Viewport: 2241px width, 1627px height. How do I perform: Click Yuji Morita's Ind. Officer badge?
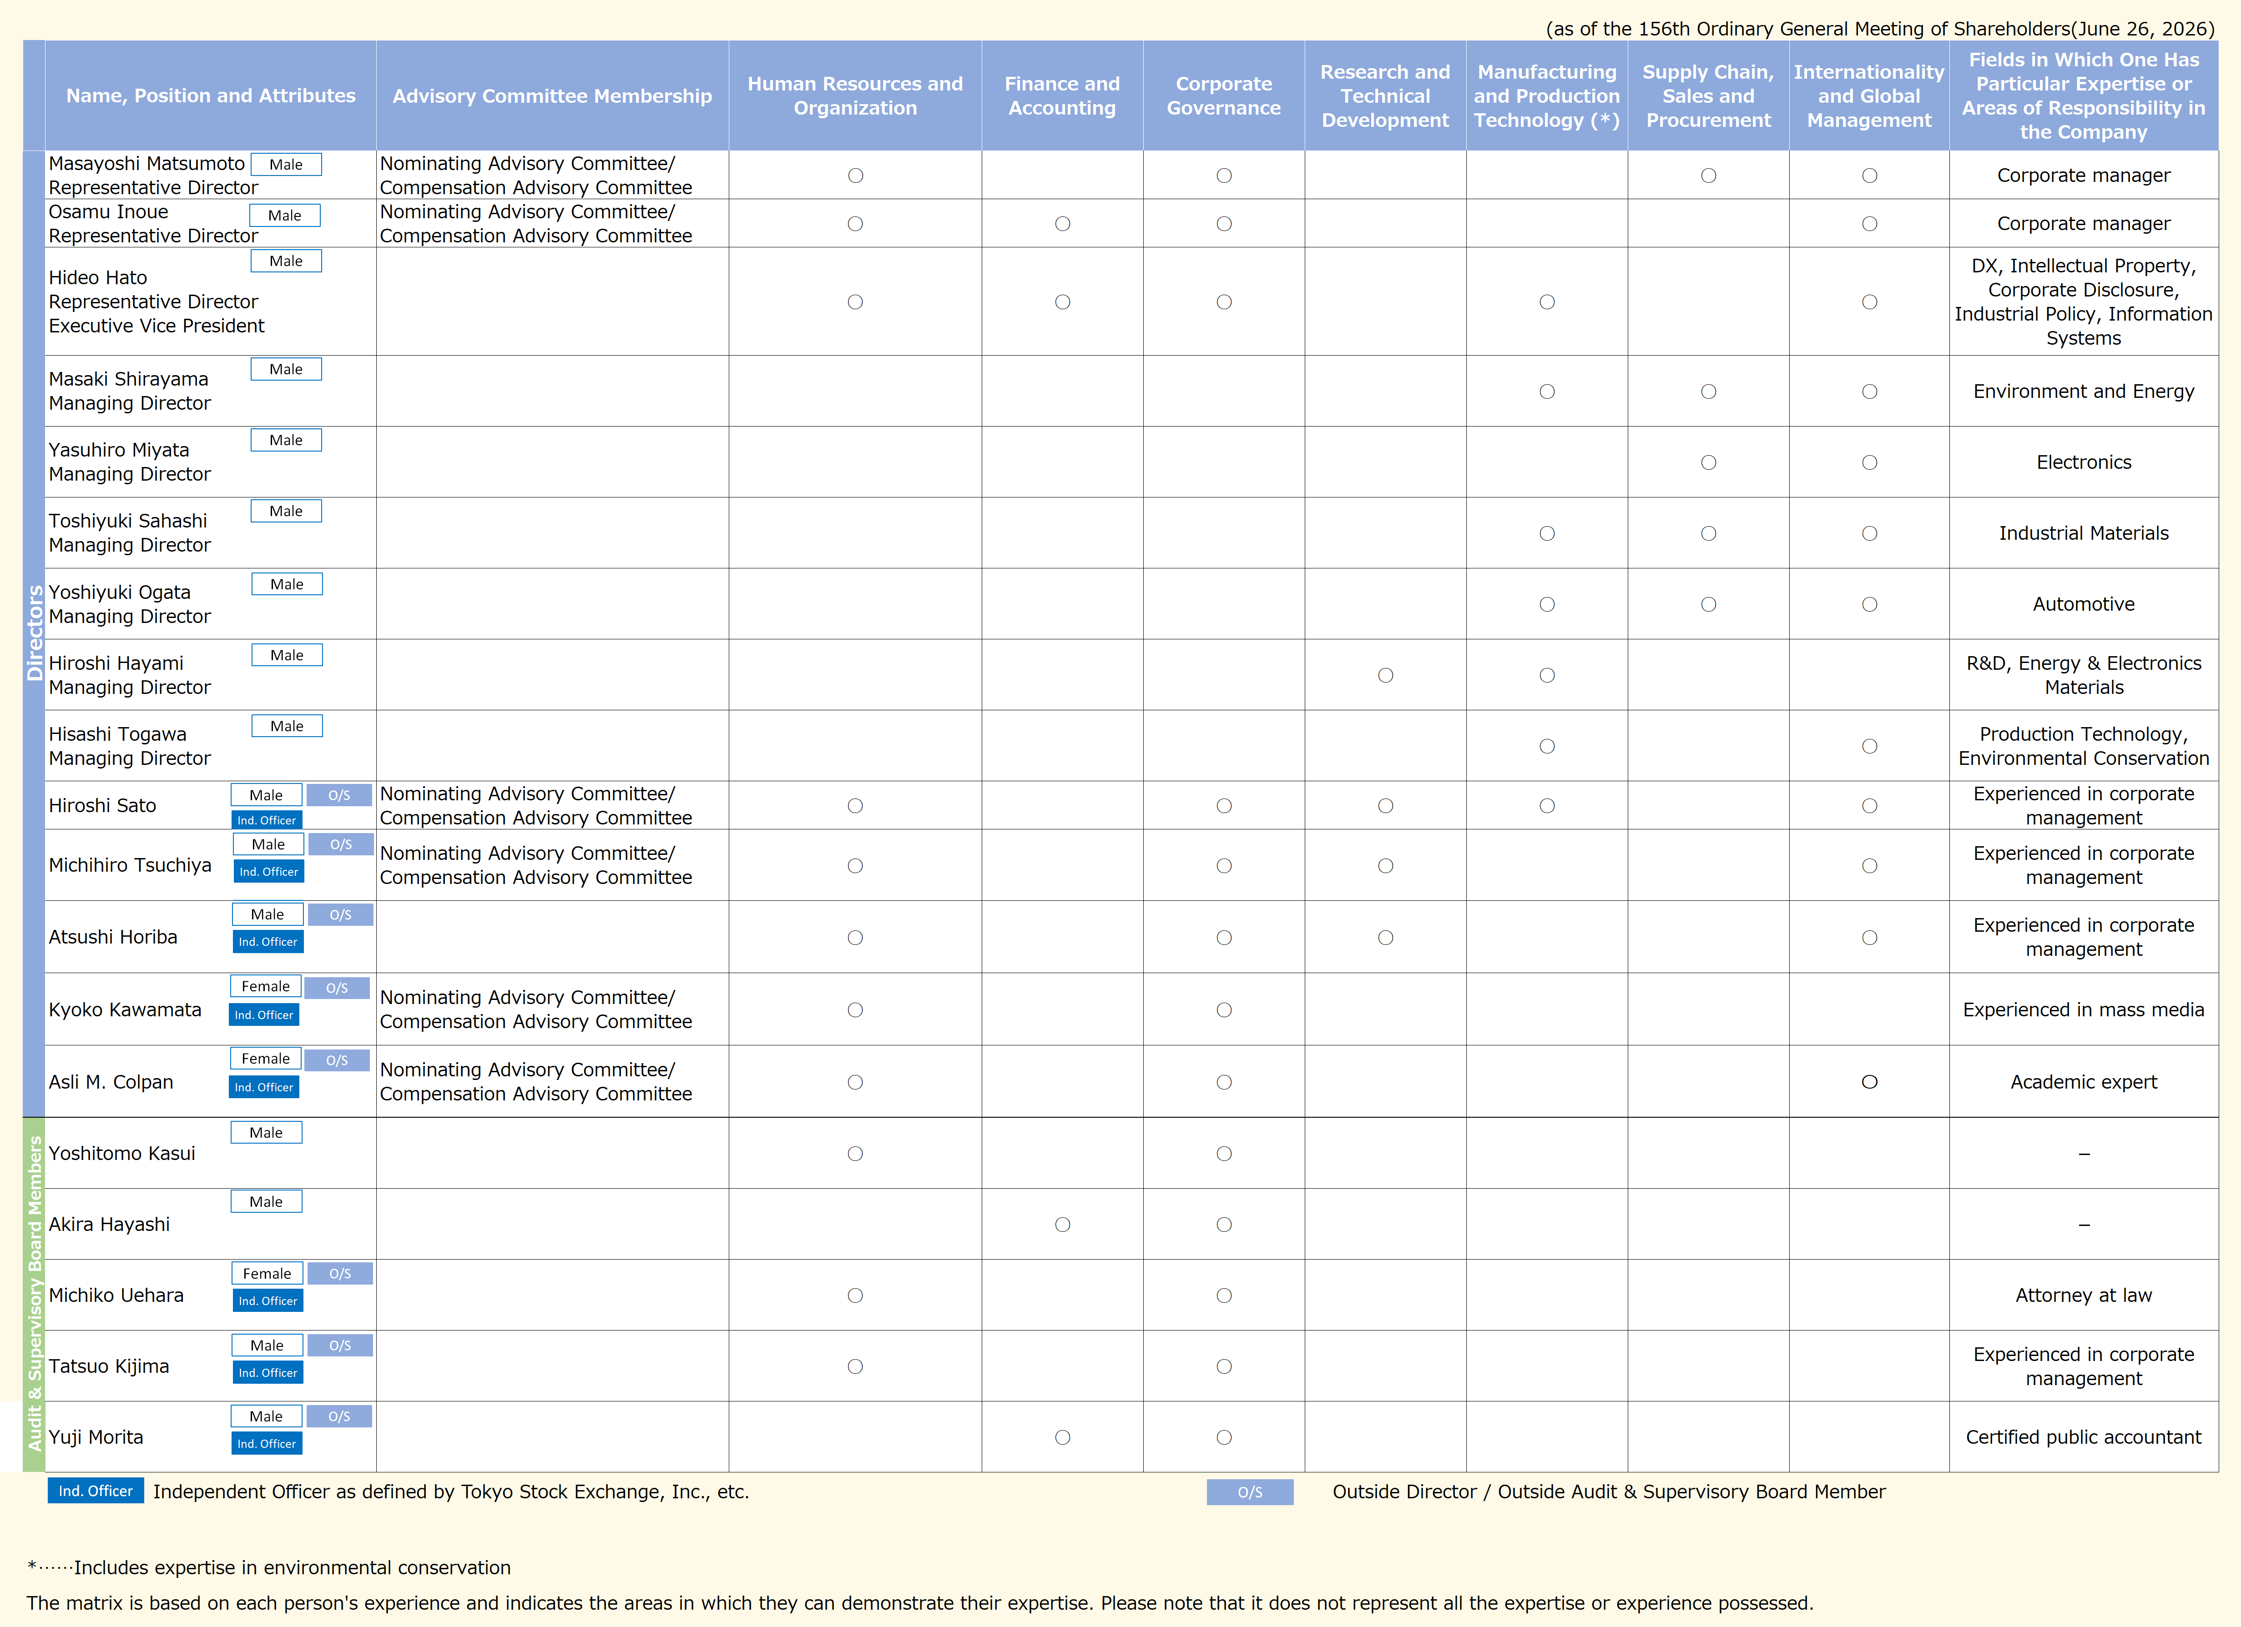[x=267, y=1443]
